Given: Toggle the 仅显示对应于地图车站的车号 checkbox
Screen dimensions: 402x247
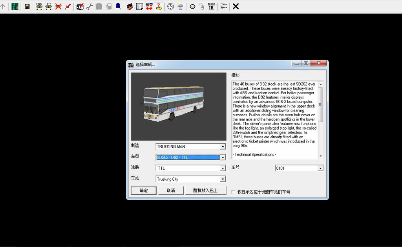Looking at the screenshot, I should click(234, 192).
